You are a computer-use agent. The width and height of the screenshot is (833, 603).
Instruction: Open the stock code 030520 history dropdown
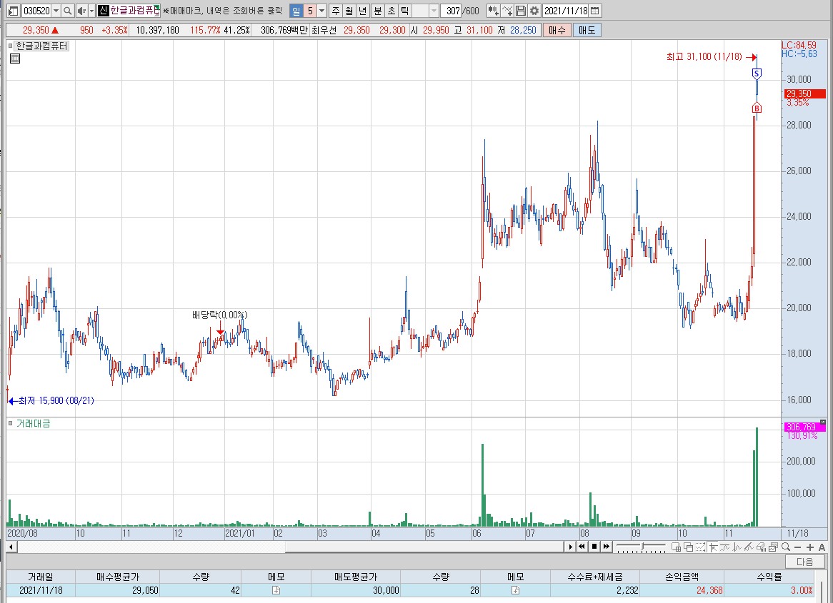(x=56, y=11)
